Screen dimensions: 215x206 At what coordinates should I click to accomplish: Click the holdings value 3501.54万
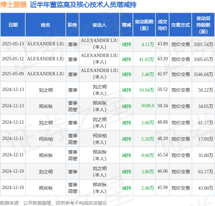pyautogui.click(x=203, y=44)
